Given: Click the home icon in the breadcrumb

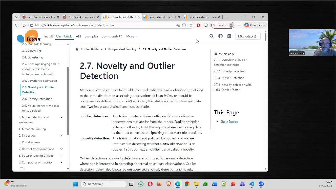Looking at the screenshot, I should (77, 49).
